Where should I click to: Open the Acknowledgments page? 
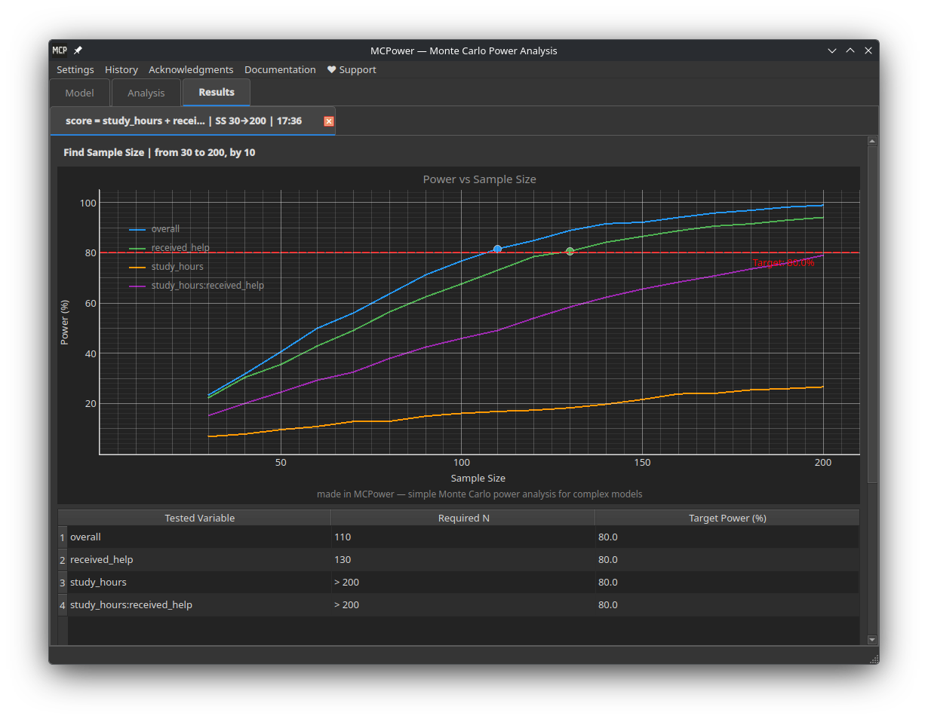(191, 69)
